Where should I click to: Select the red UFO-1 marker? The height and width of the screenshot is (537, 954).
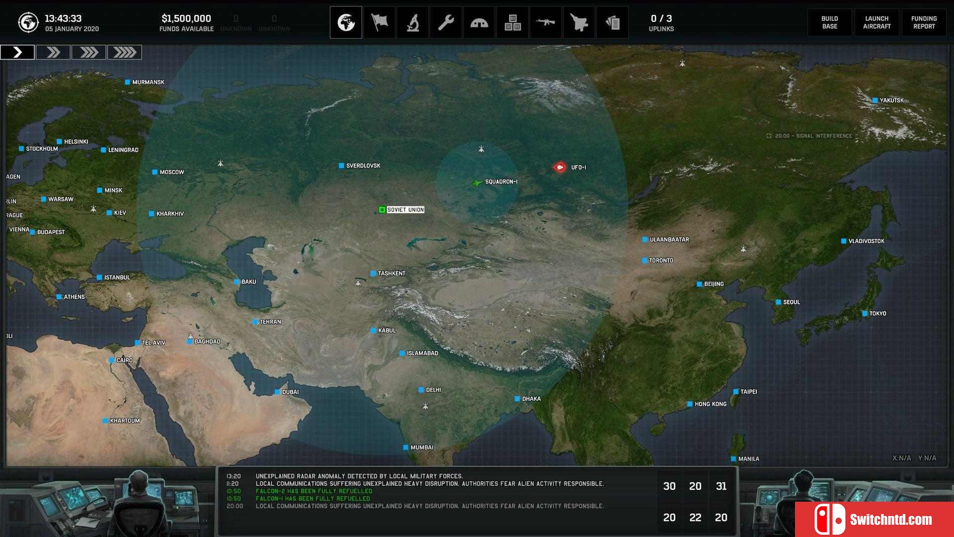pos(560,167)
